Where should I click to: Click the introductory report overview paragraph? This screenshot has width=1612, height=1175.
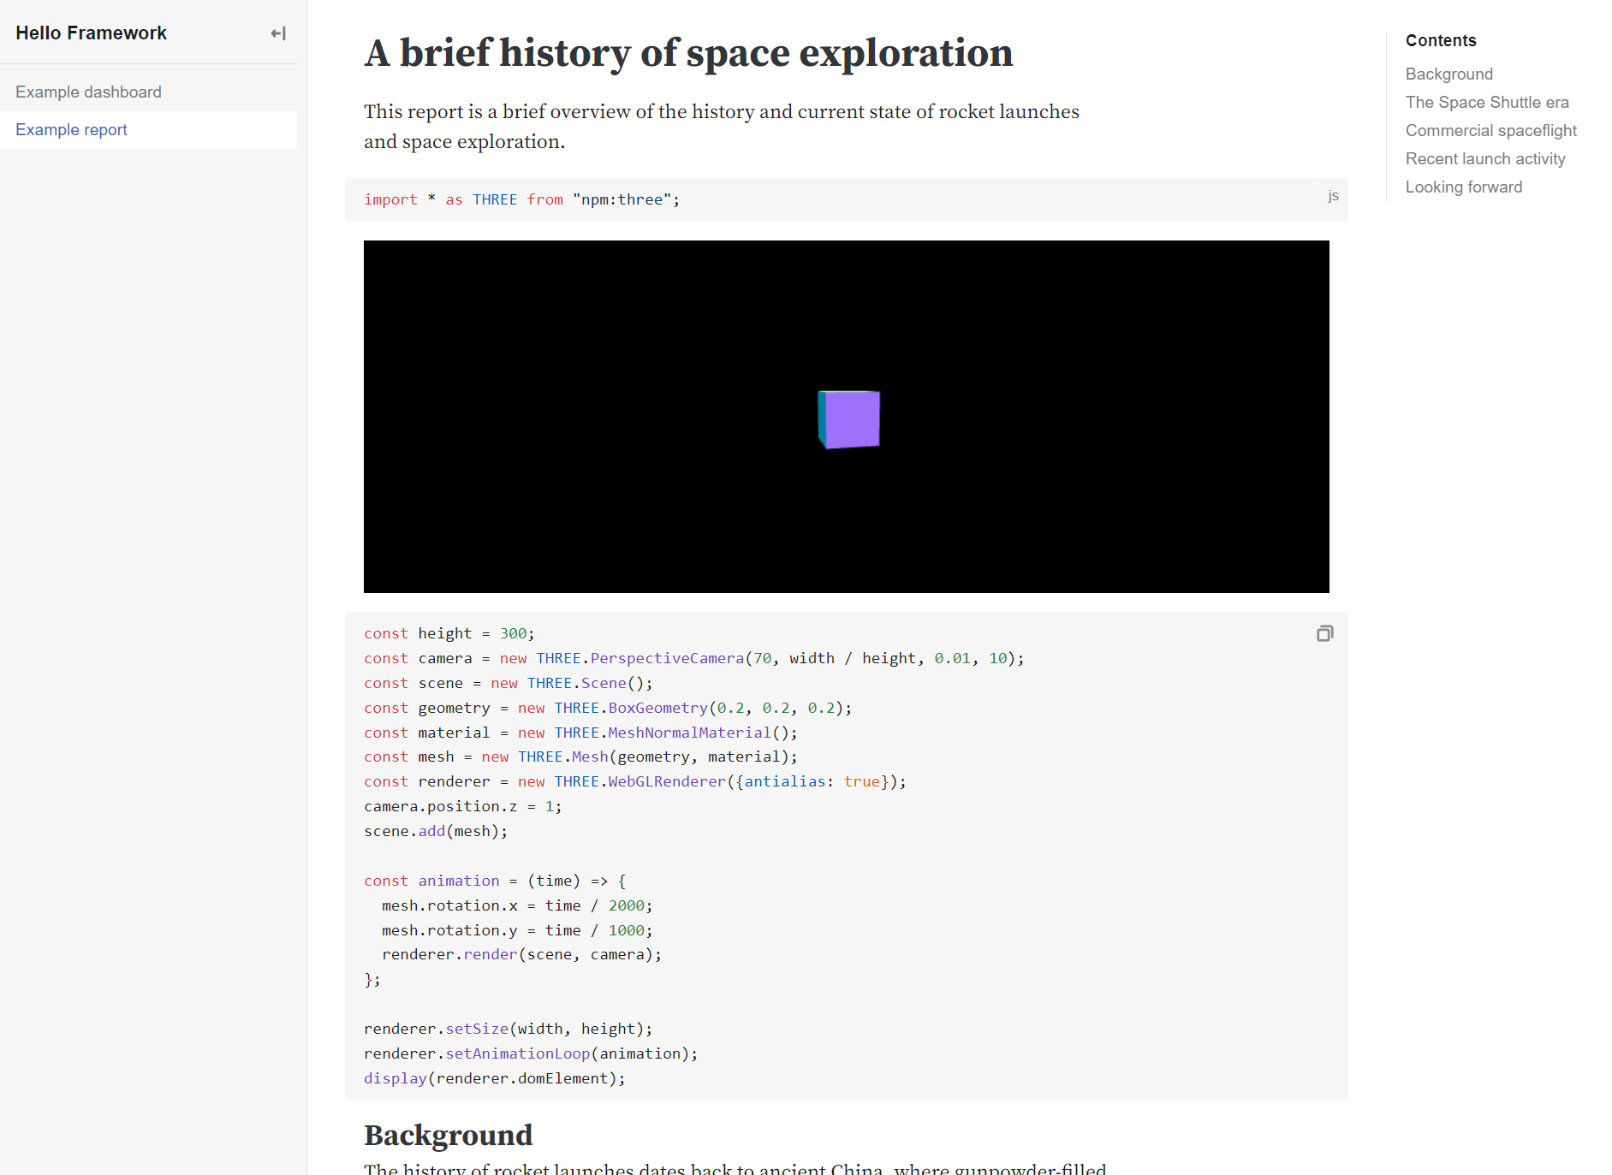click(x=722, y=127)
